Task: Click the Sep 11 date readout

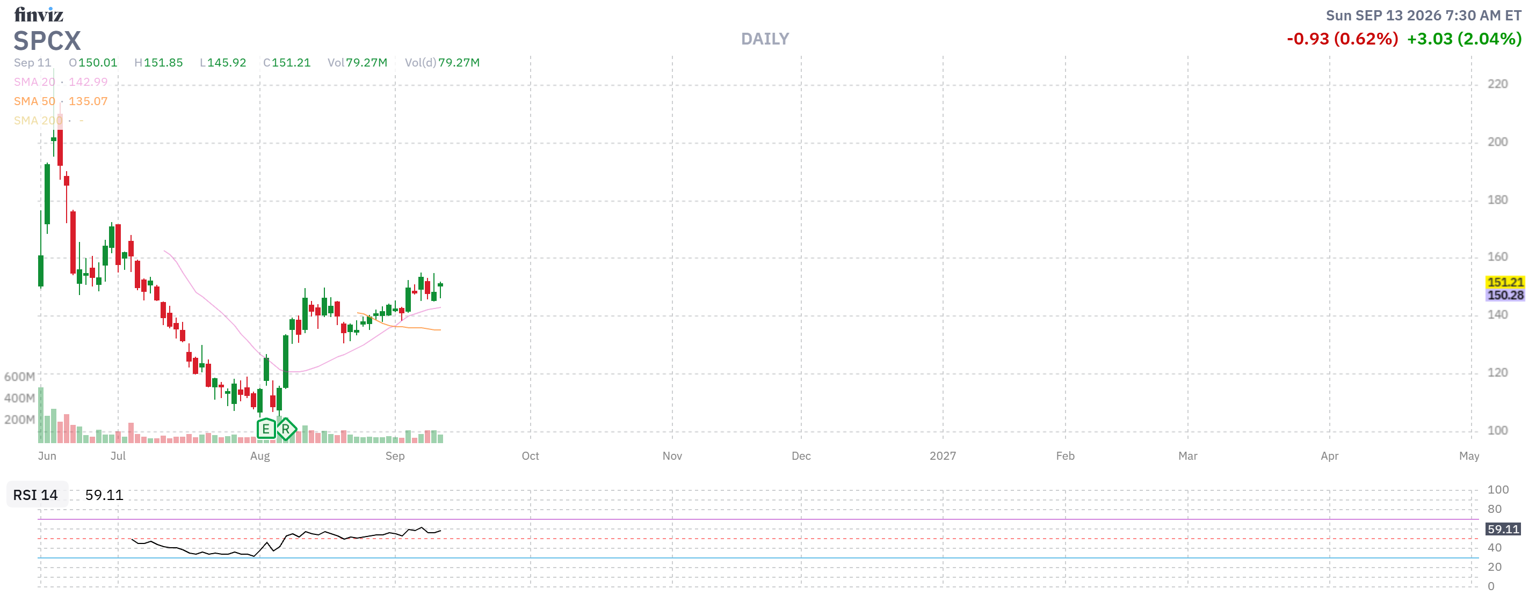Action: [33, 63]
